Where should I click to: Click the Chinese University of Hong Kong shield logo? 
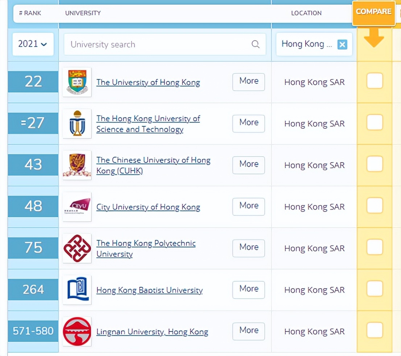click(x=77, y=165)
